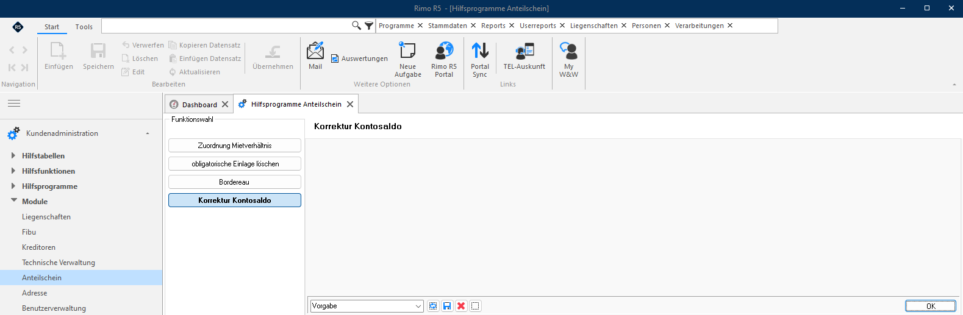Click Löschen in the Bearbeiten group
The width and height of the screenshot is (963, 315).
tap(140, 58)
